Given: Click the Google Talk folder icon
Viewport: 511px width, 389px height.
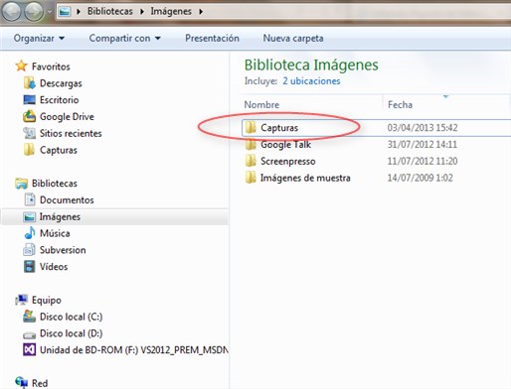Looking at the screenshot, I should click(x=251, y=144).
